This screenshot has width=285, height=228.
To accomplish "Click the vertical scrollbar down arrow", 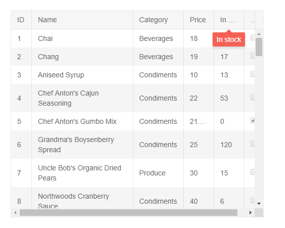I will point(259,204).
